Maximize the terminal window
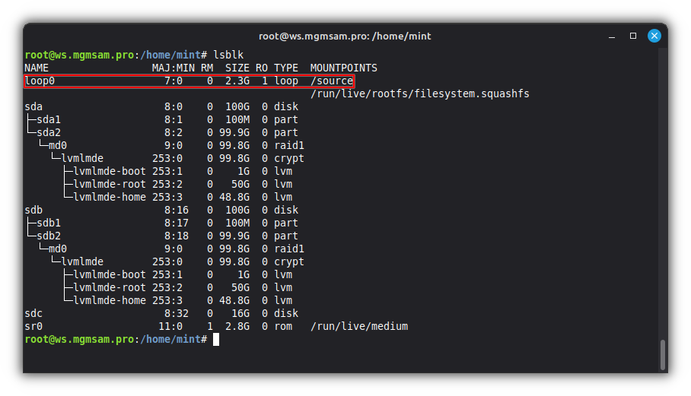 point(632,36)
